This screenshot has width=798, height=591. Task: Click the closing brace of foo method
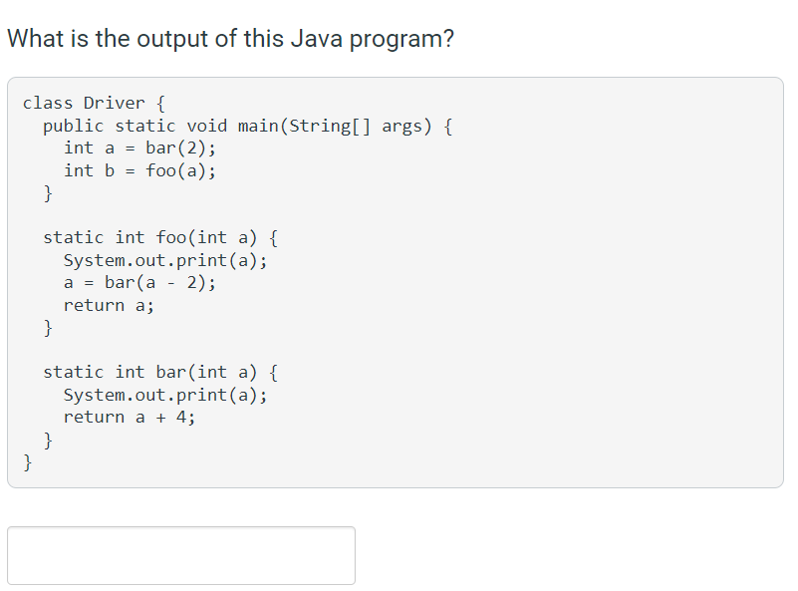[x=48, y=328]
